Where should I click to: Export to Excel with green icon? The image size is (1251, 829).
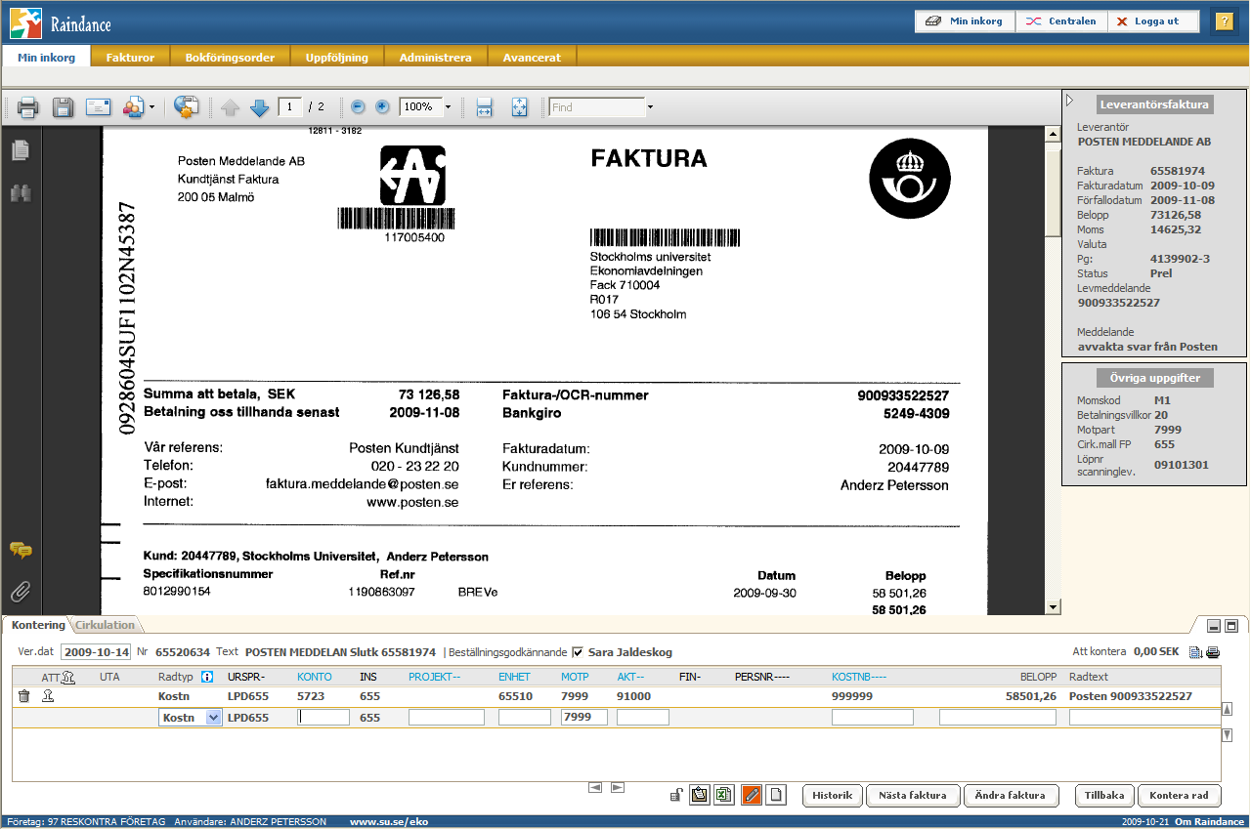click(x=725, y=795)
